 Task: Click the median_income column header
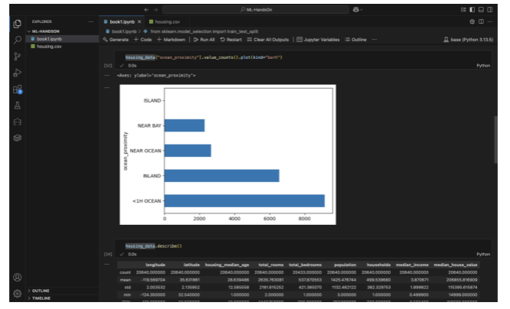(412, 265)
